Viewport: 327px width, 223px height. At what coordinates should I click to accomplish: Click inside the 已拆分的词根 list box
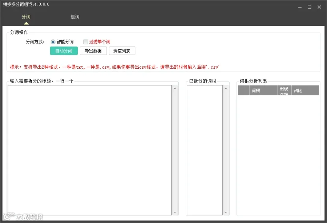tap(205, 150)
